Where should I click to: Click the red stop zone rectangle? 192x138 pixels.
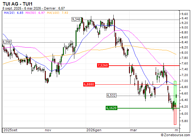coord(175,115)
